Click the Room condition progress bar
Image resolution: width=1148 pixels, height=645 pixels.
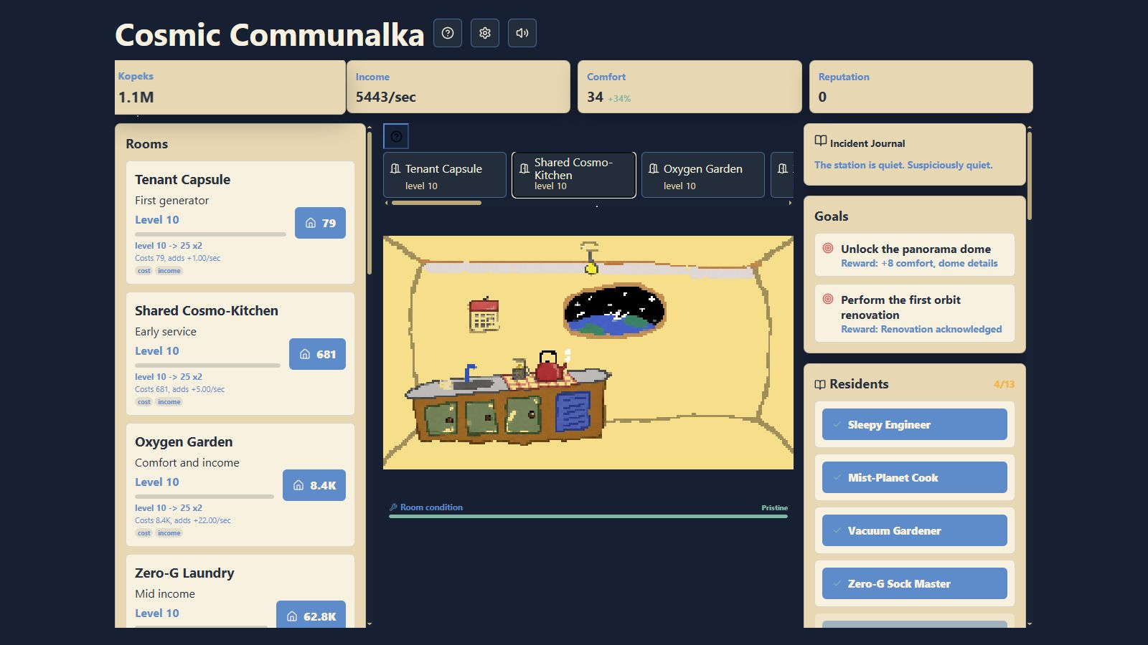(588, 516)
